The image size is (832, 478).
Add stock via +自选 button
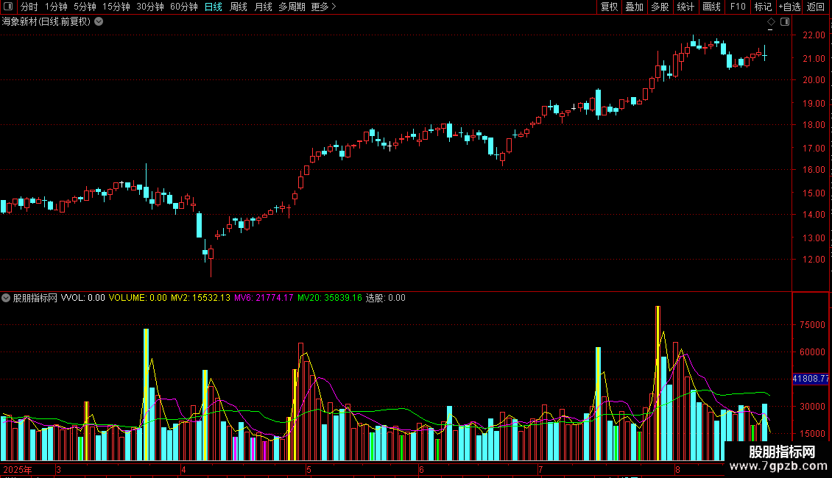click(x=789, y=7)
